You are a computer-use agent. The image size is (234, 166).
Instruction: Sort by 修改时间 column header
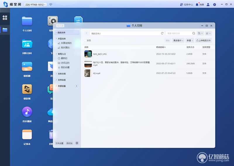pyautogui.click(x=161, y=47)
